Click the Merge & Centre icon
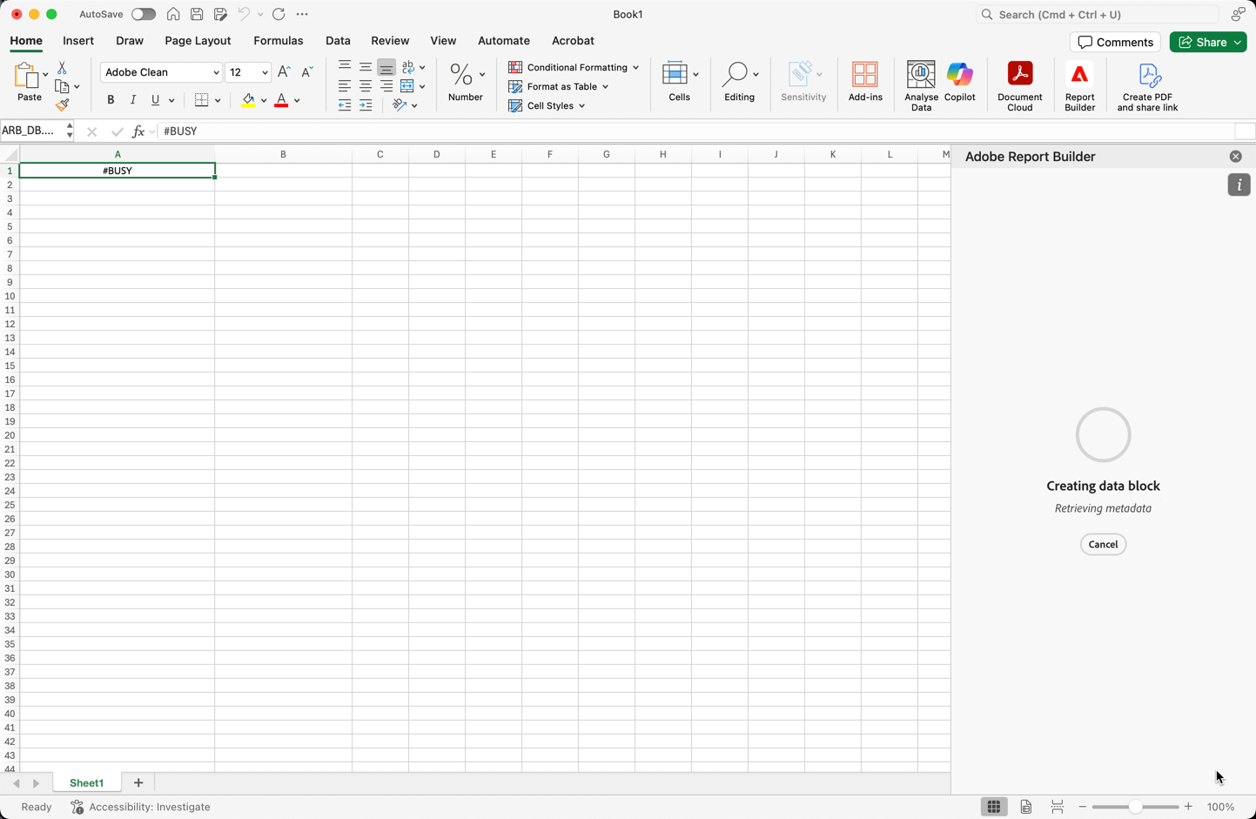This screenshot has width=1256, height=819. click(x=407, y=86)
